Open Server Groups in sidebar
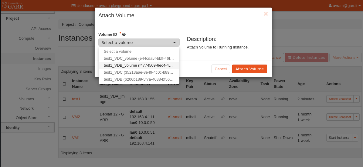This screenshot has height=167, width=363. pyautogui.click(x=38, y=89)
